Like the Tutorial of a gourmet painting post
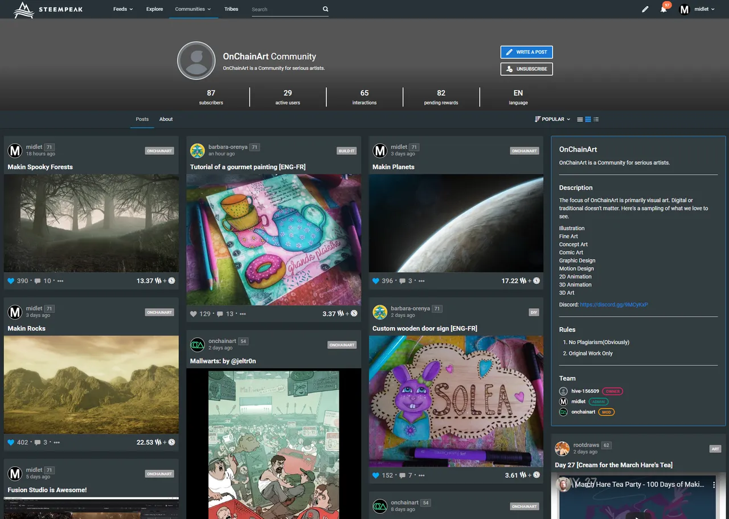729x519 pixels. (193, 314)
